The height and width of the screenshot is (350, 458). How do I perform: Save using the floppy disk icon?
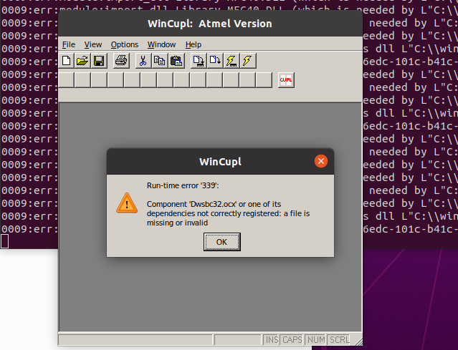pyautogui.click(x=99, y=61)
